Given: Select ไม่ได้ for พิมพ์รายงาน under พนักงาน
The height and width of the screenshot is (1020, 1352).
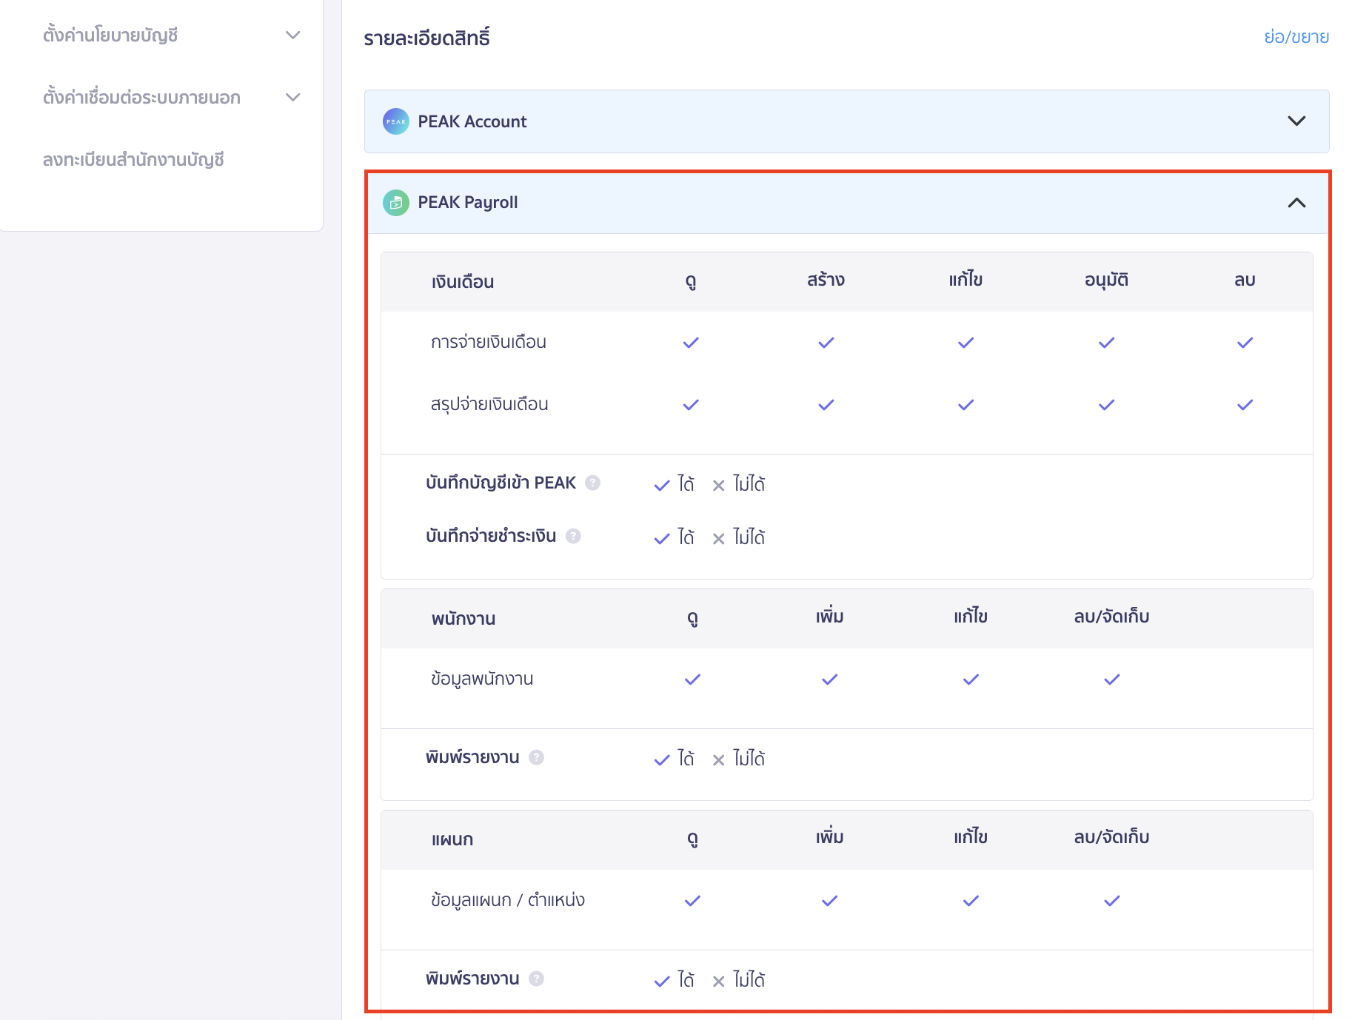Looking at the screenshot, I should 738,759.
